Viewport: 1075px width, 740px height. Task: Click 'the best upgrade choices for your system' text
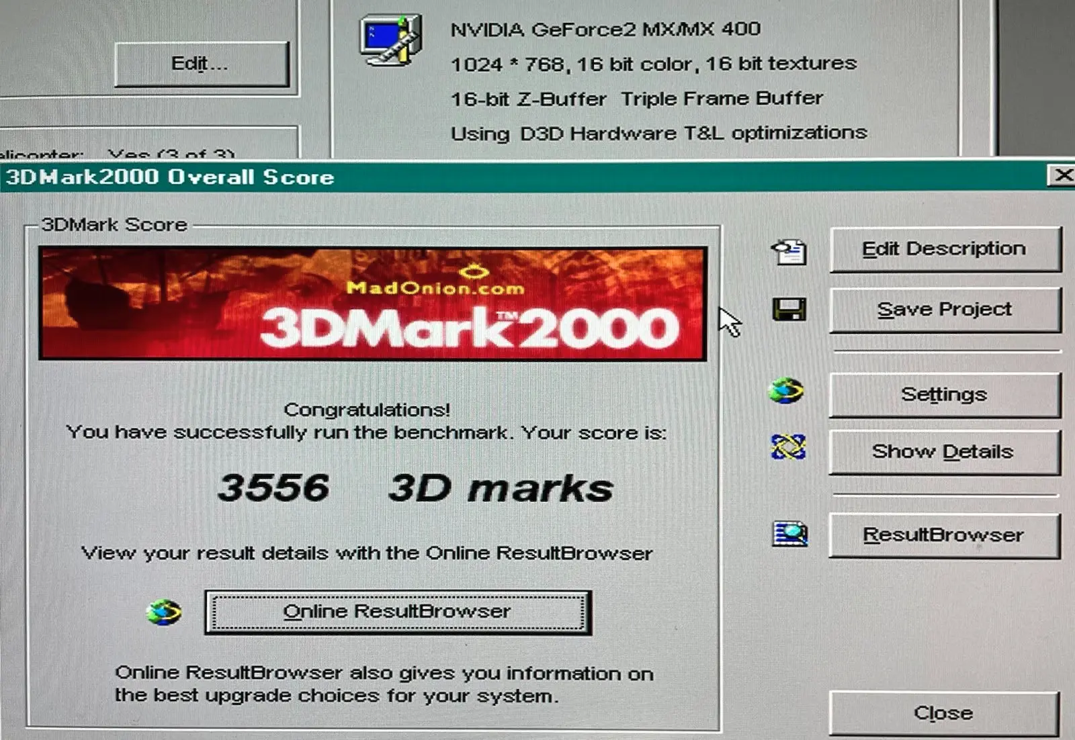[336, 696]
